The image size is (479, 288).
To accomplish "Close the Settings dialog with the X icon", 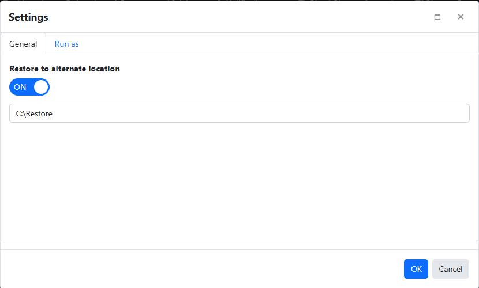I will (x=461, y=17).
